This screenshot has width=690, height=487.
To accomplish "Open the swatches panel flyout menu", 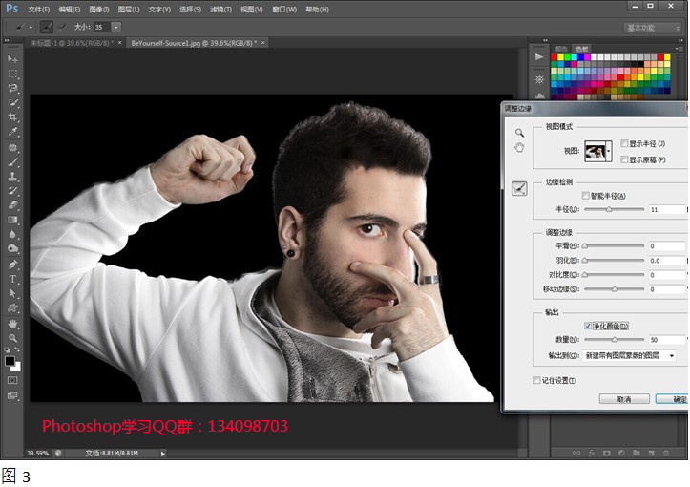I will [x=679, y=49].
